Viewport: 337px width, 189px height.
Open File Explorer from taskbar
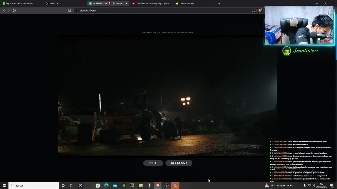pos(141,186)
